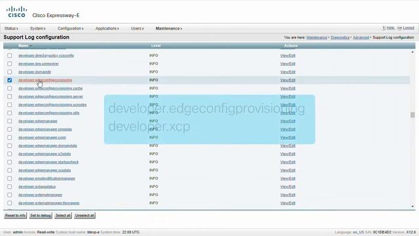The width and height of the screenshot is (419, 236).
Task: Open developer.edgemanager.startupcheck link
Action: pos(48,162)
